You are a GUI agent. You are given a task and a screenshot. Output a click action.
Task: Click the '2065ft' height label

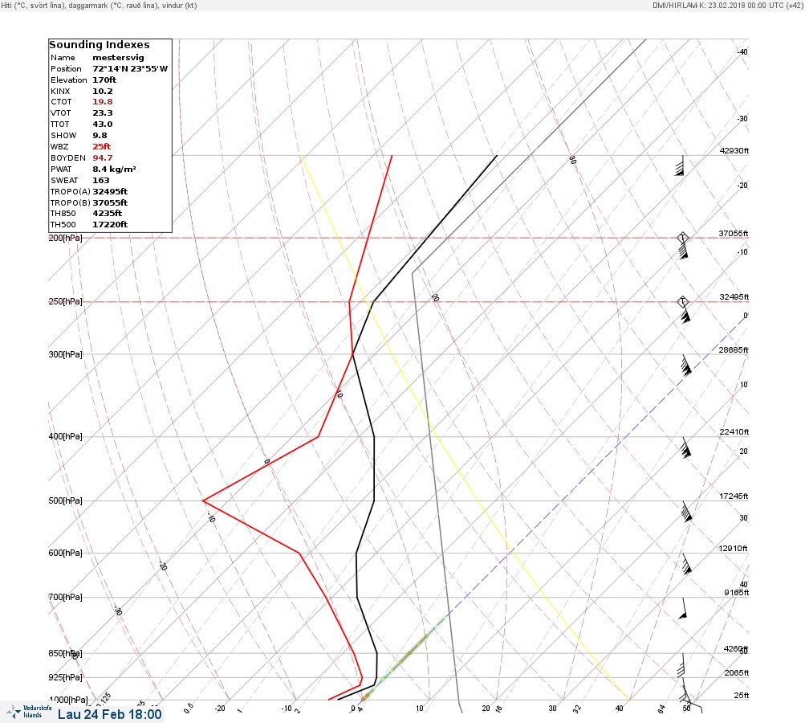coord(736,672)
